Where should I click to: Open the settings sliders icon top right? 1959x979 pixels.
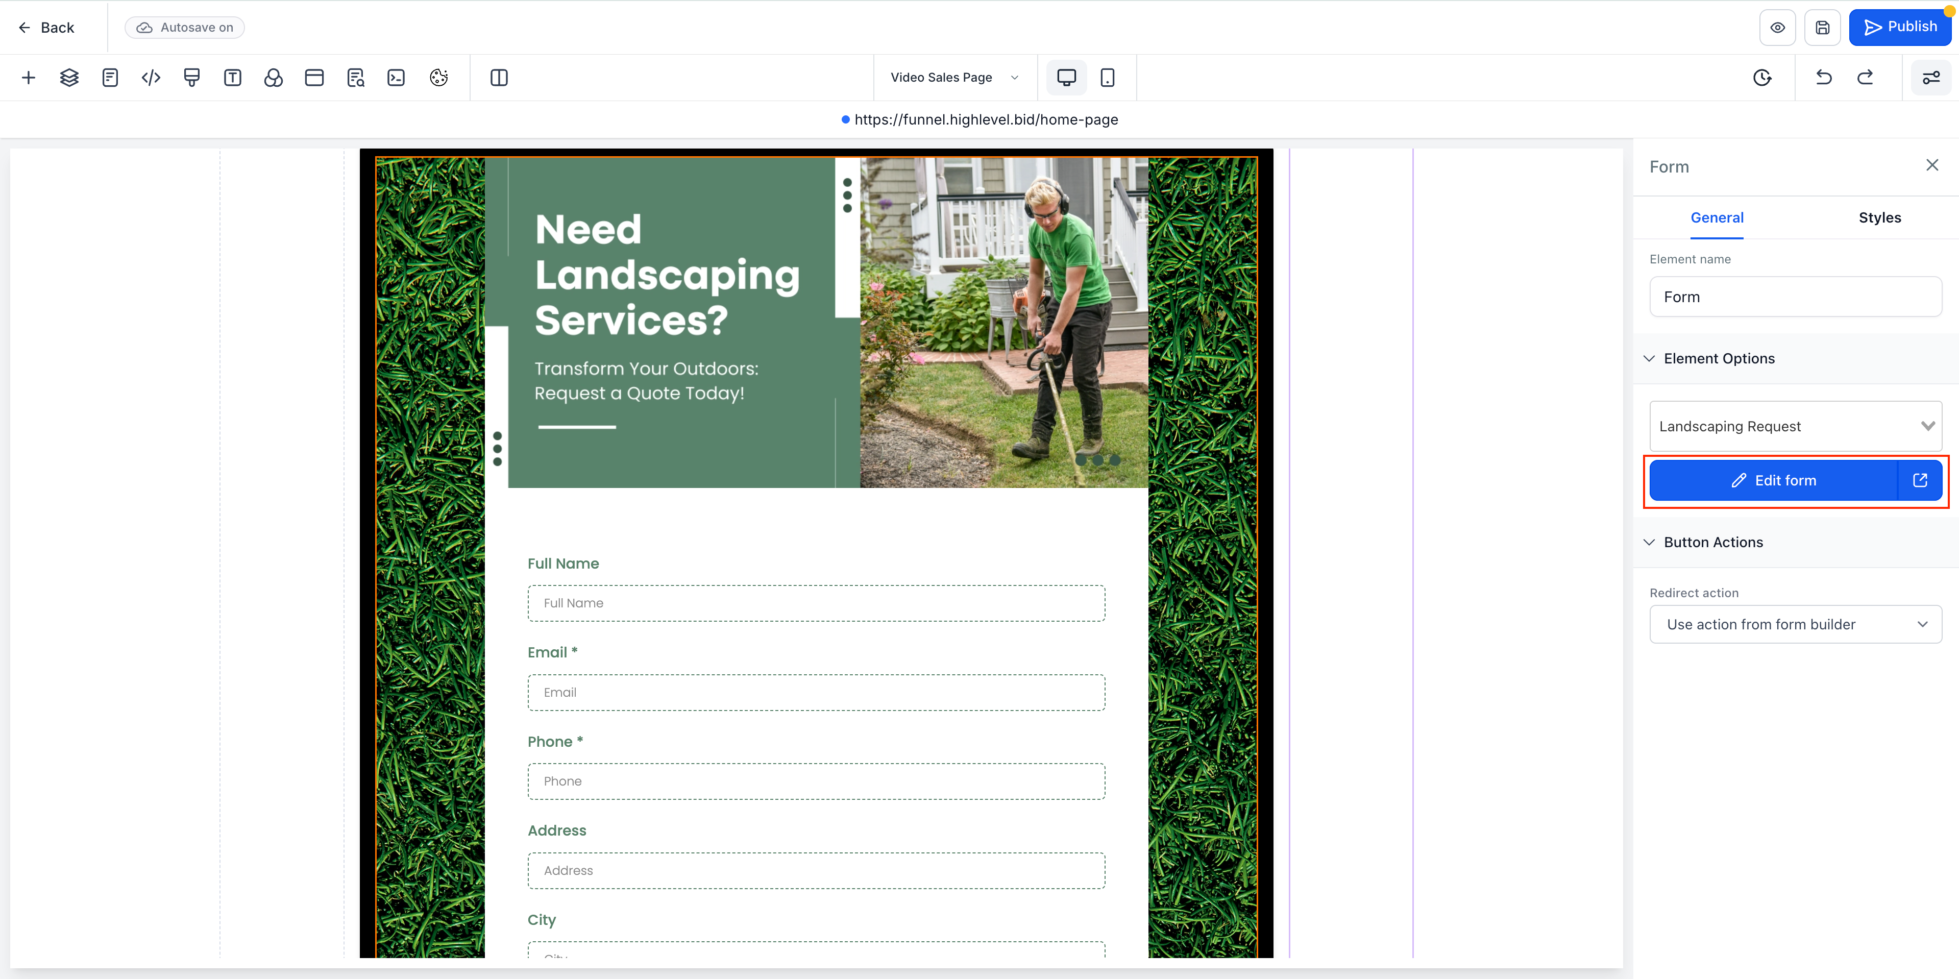1931,77
